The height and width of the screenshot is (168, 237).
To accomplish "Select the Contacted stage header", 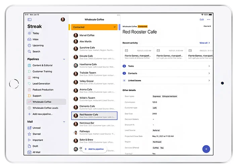I will 94,27.
